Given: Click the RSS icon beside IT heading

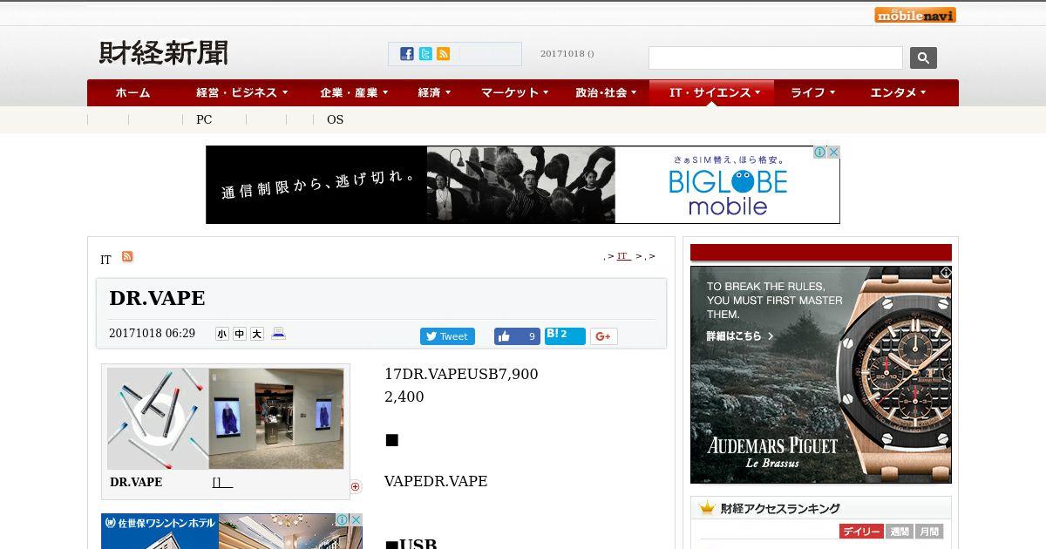Looking at the screenshot, I should [127, 256].
